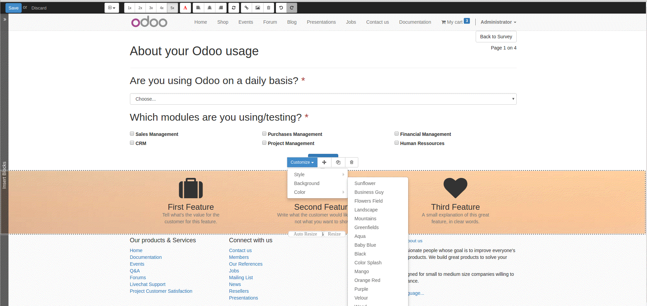This screenshot has width=647, height=306.
Task: Expand the Administrator user dropdown
Action: [x=498, y=22]
